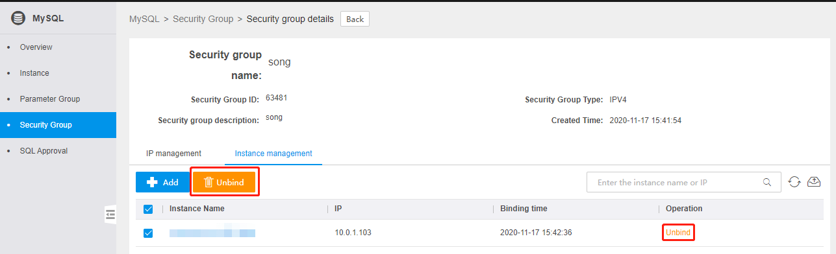The width and height of the screenshot is (836, 254).
Task: Click the MySQL database logo icon
Action: click(17, 18)
